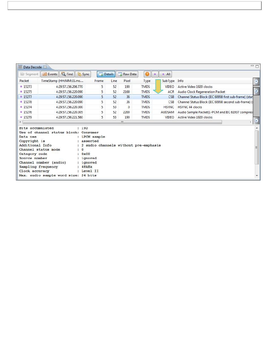Click the Find button

pos(67,74)
